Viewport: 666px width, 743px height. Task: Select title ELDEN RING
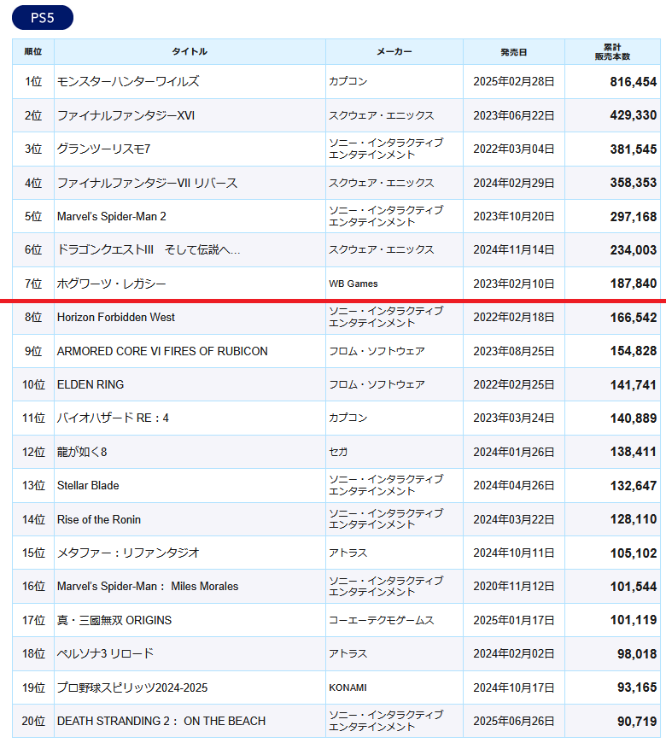tap(91, 384)
